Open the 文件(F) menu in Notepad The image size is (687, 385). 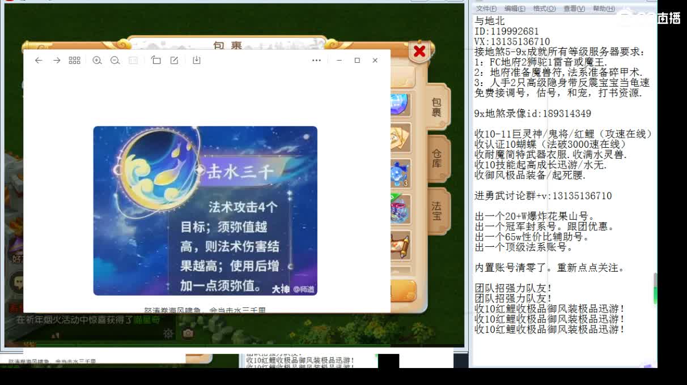[x=486, y=8]
